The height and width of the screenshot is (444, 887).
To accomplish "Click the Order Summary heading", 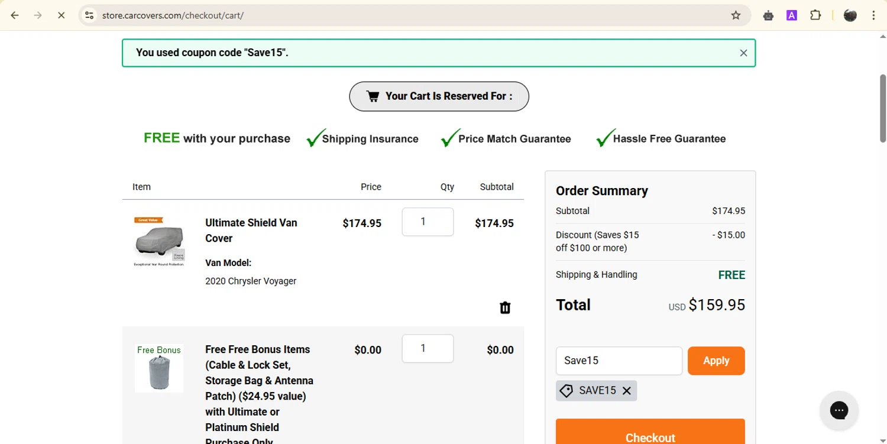I will (x=602, y=191).
